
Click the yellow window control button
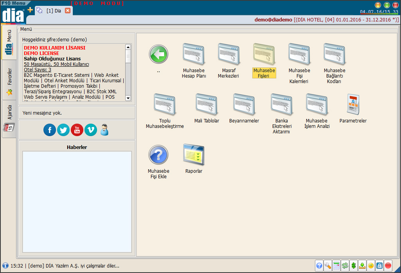(x=378, y=5)
